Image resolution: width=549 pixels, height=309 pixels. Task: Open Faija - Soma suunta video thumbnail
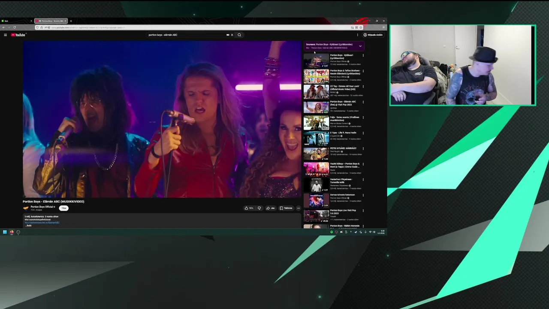pos(316,122)
